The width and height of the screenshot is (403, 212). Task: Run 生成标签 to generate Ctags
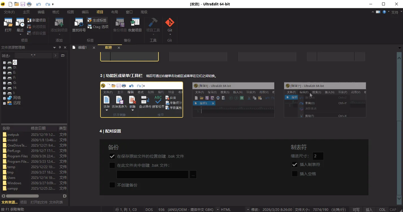pyautogui.click(x=97, y=20)
